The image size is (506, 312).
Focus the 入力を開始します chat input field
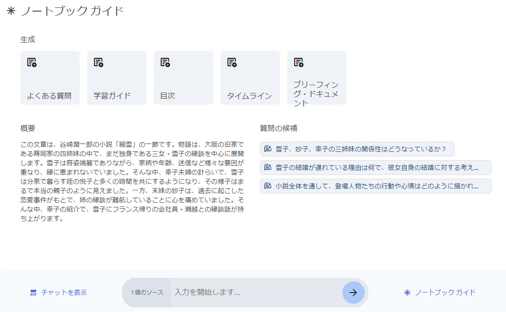pos(257,293)
